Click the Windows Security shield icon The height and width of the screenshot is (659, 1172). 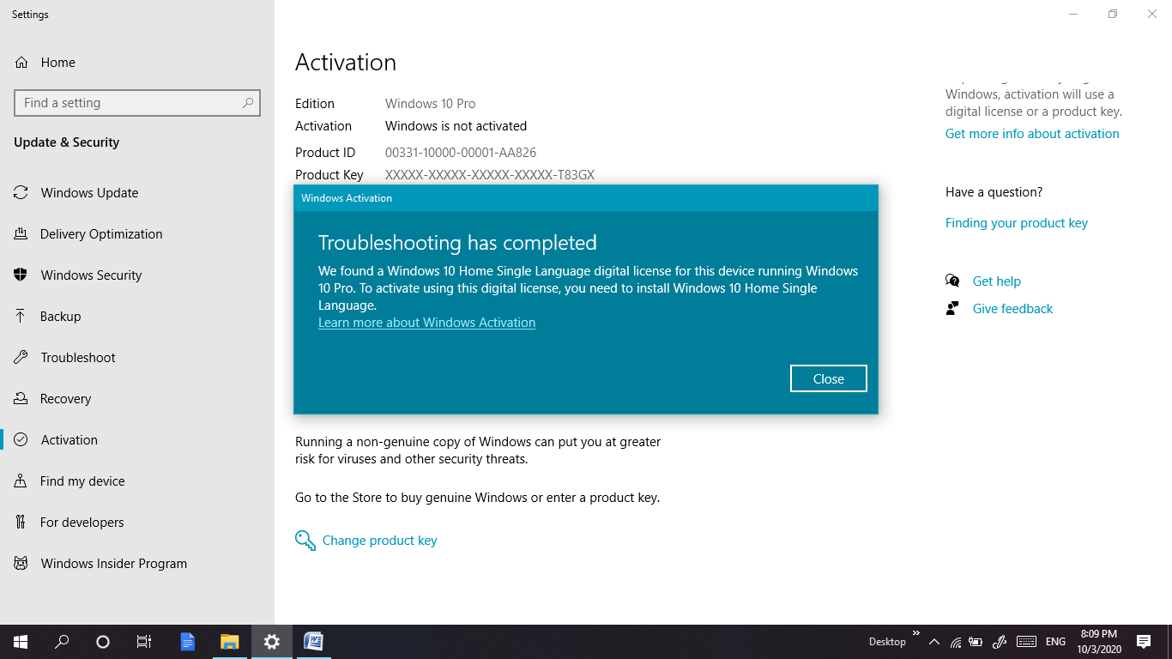coord(21,275)
